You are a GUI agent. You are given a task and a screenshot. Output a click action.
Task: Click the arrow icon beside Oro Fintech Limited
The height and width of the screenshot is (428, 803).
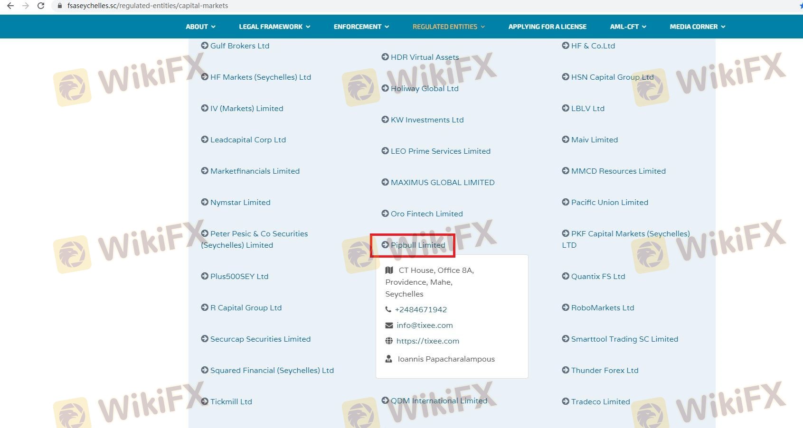coord(385,214)
